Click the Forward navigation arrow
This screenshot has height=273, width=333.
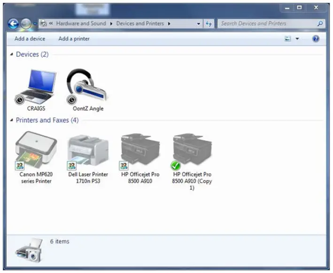point(26,23)
